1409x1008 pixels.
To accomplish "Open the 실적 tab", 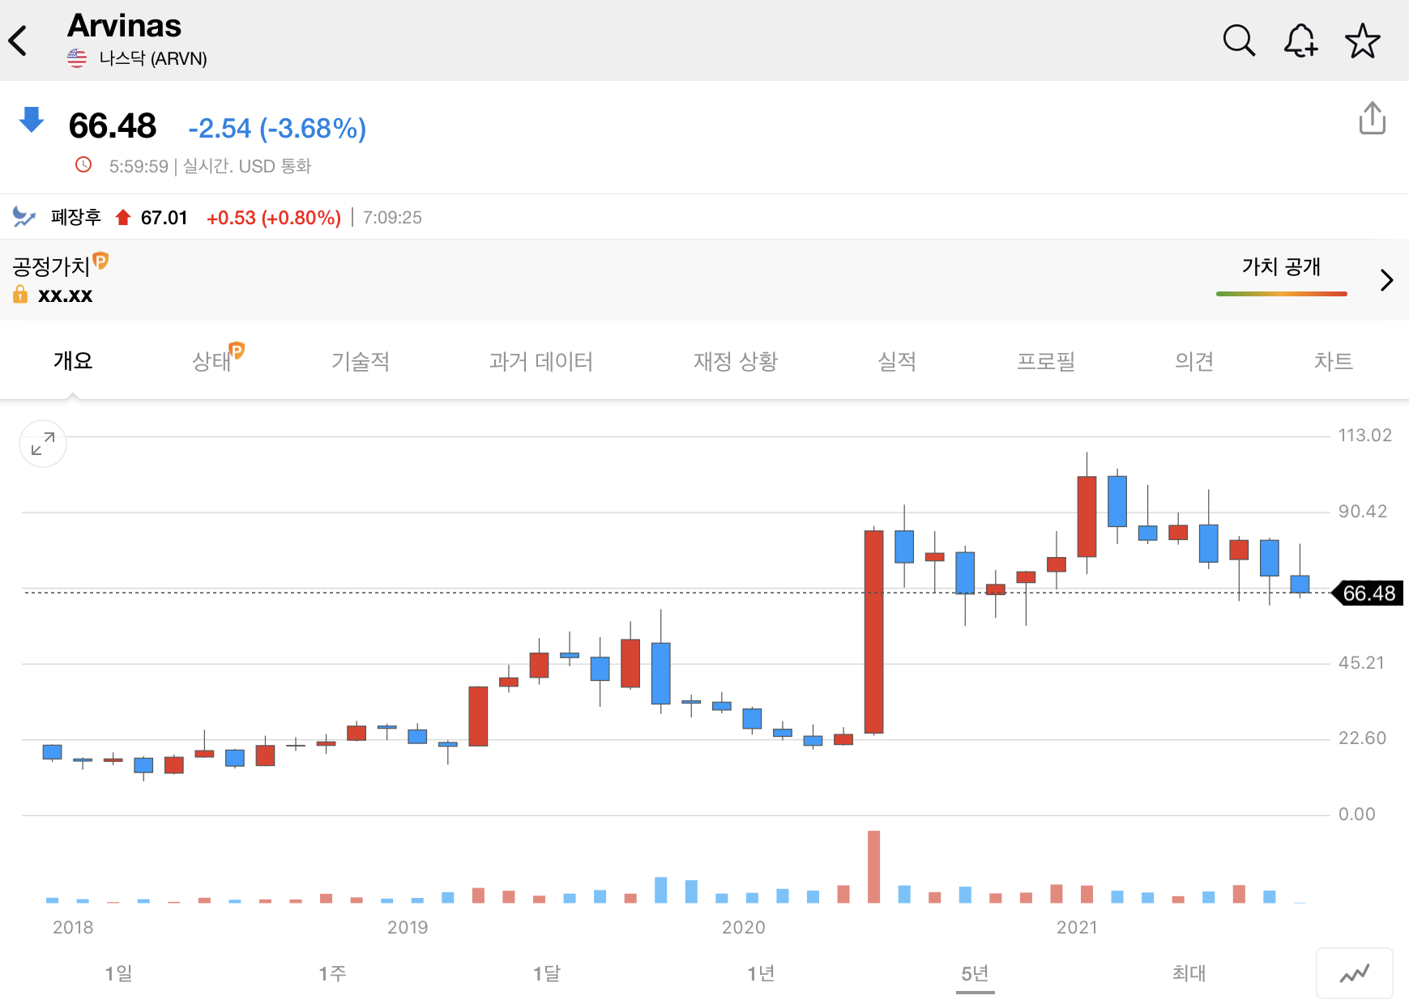I will pyautogui.click(x=897, y=361).
